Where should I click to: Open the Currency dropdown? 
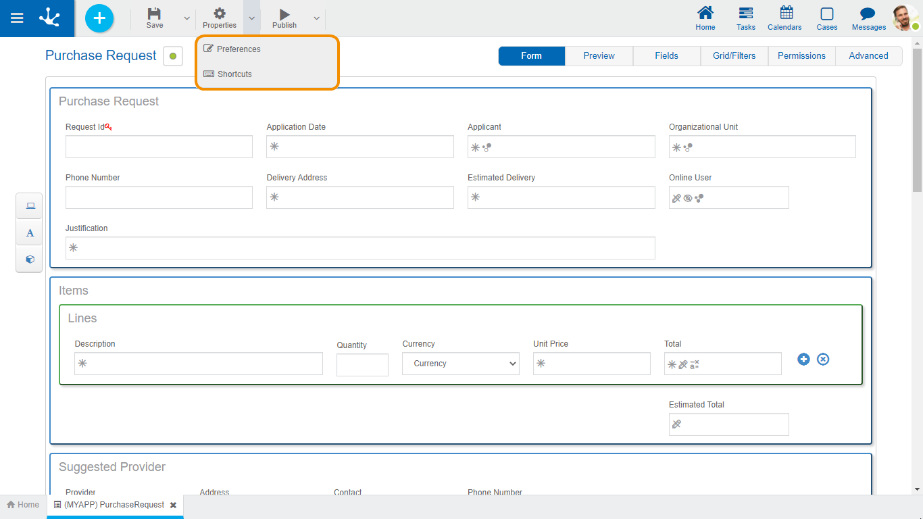461,364
